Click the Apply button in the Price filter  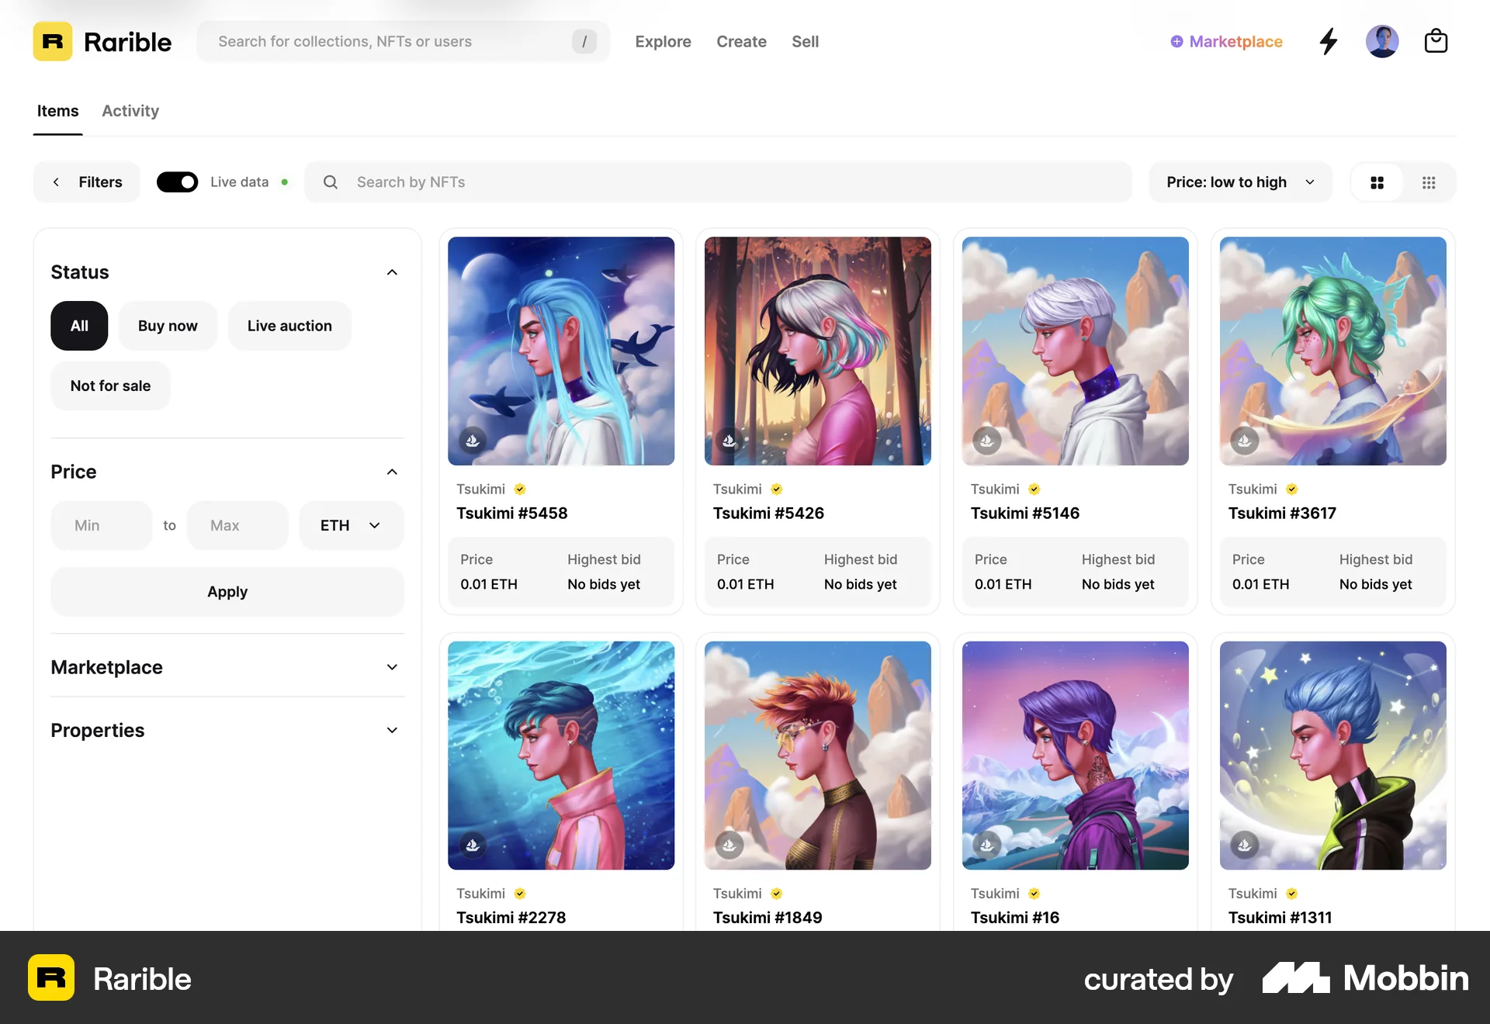point(227,591)
